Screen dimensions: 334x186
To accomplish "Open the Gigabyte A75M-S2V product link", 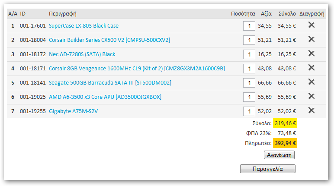I will [x=74, y=111].
